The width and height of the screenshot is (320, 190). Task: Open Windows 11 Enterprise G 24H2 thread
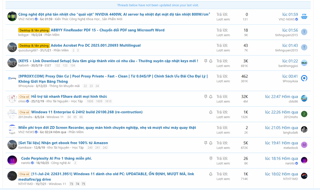point(87,112)
